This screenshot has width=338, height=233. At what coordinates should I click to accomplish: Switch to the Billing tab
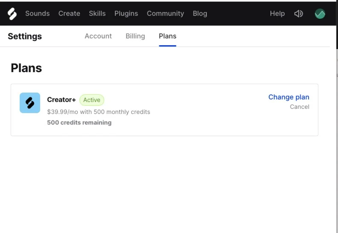point(135,36)
